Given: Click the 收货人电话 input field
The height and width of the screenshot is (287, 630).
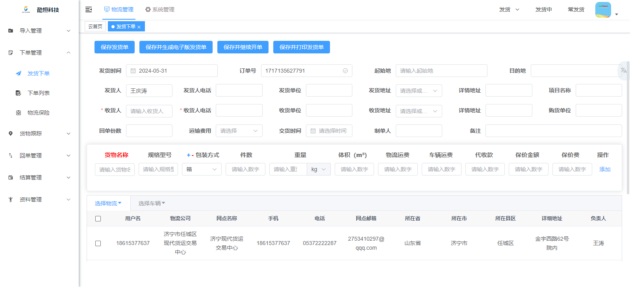Looking at the screenshot, I should [239, 110].
